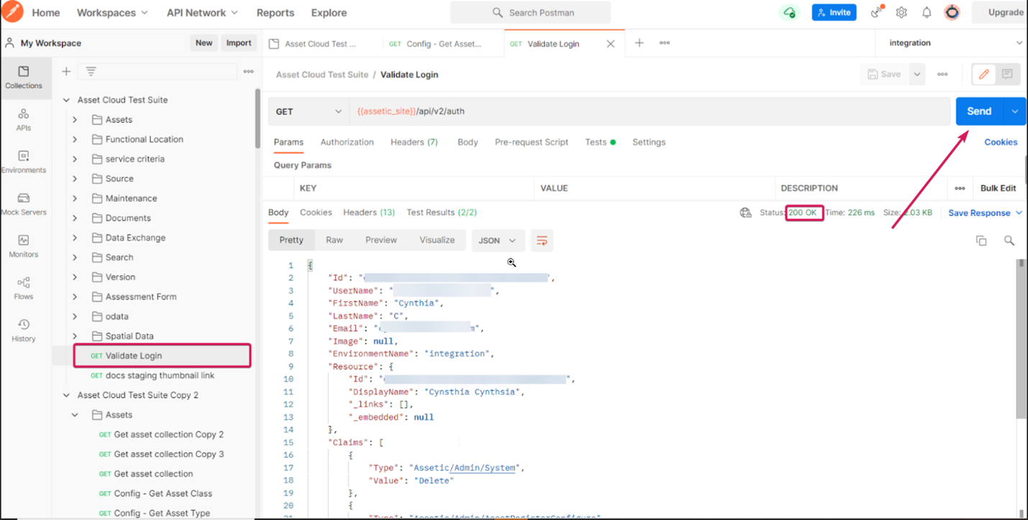Open the settings gear icon
Viewport: 1028px width, 520px height.
(901, 12)
